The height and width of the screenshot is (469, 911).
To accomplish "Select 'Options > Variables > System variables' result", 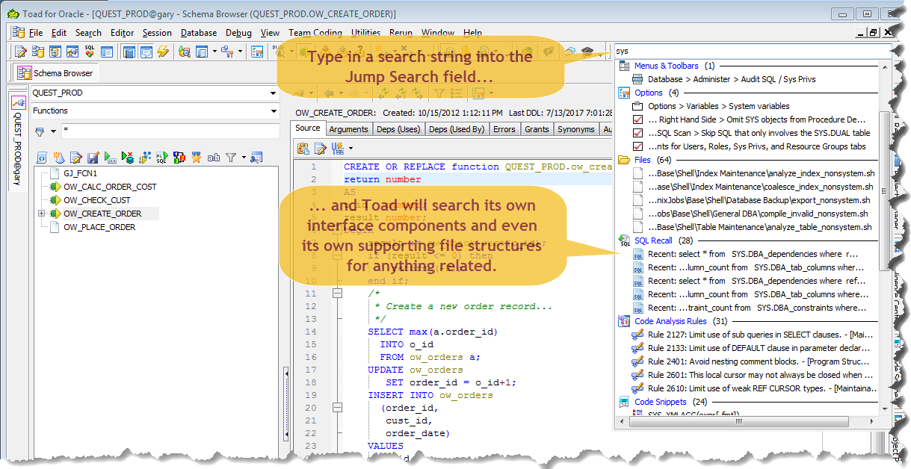I will click(x=719, y=106).
